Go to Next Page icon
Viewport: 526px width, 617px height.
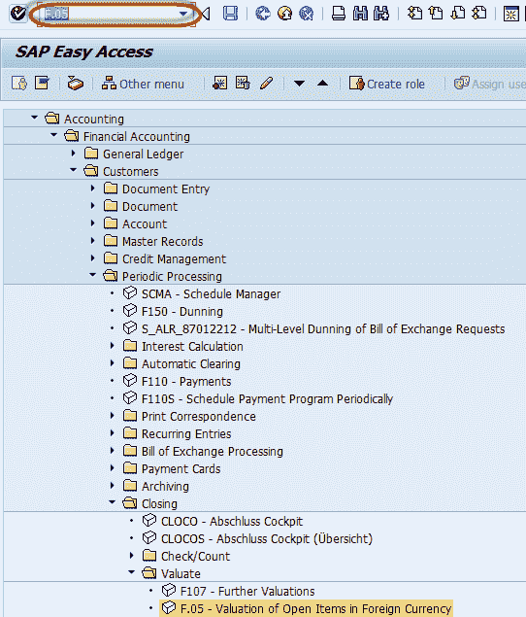click(458, 14)
